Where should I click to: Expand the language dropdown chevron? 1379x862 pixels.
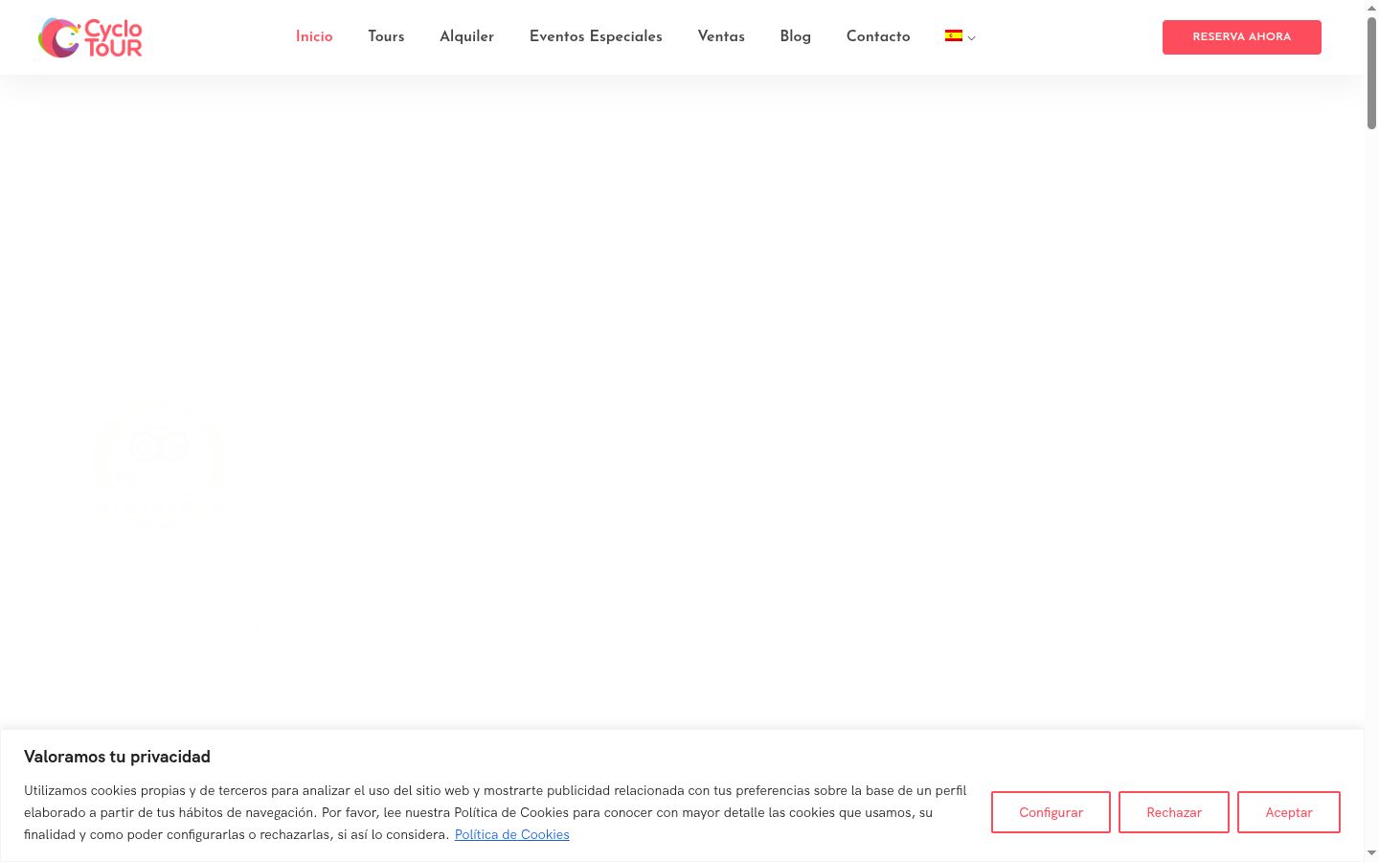coord(971,38)
